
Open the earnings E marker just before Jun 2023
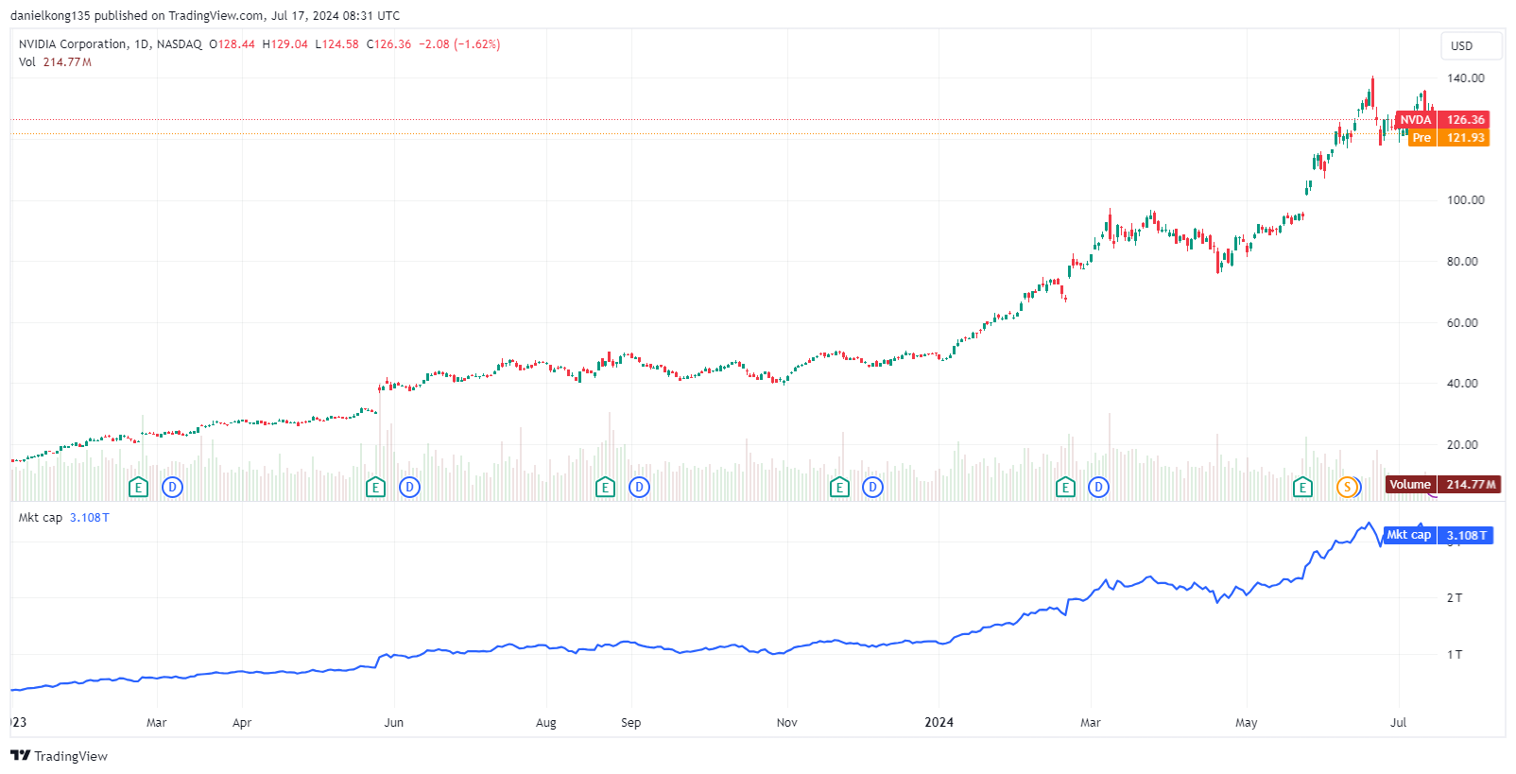(x=375, y=488)
